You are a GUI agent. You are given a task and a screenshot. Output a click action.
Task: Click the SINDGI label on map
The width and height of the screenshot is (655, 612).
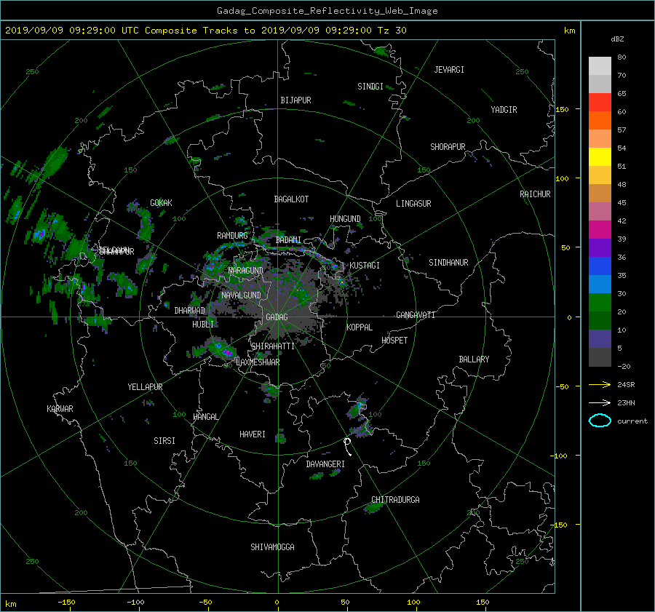click(370, 87)
